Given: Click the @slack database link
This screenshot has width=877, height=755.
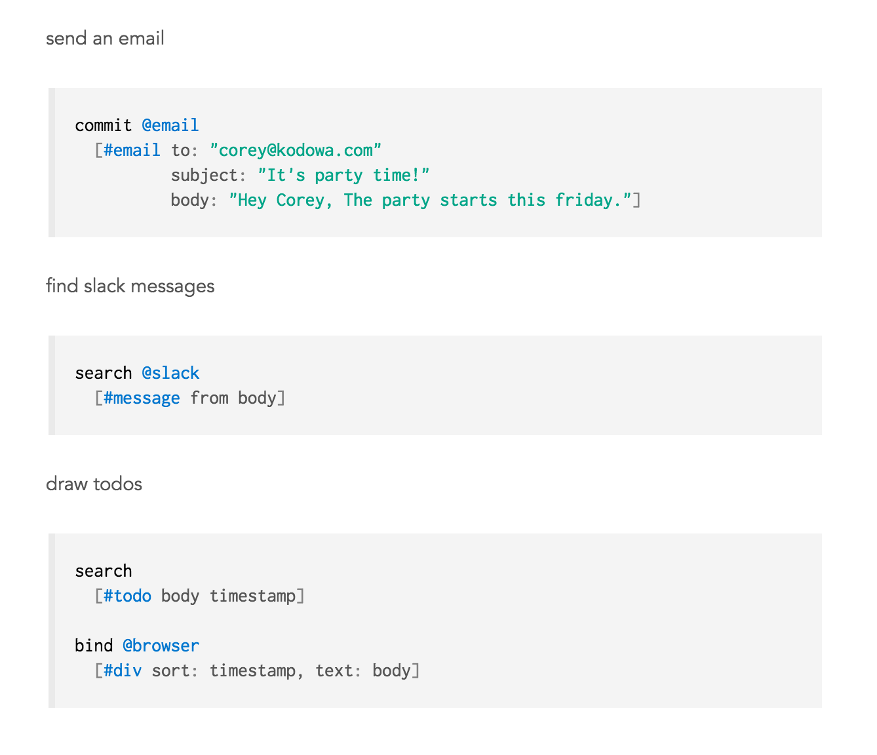Looking at the screenshot, I should coord(171,373).
